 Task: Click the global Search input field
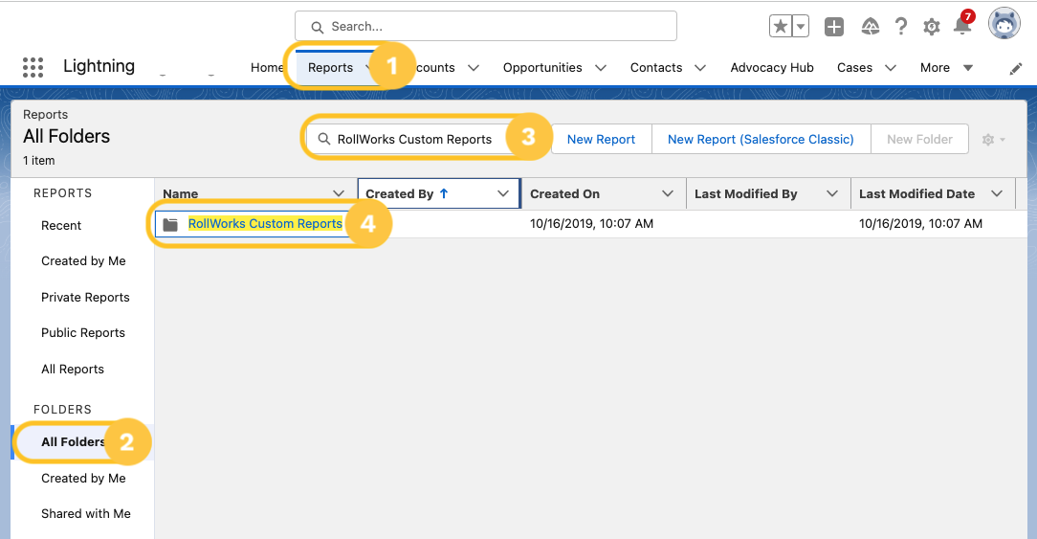coord(486,27)
